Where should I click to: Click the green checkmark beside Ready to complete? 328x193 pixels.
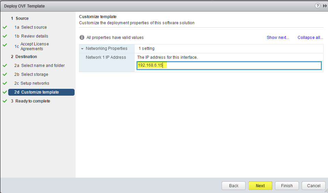click(x=5, y=101)
